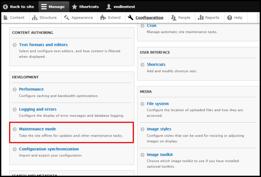Open the Configuration synchronization link
This screenshot has width=261, height=177.
click(x=49, y=149)
